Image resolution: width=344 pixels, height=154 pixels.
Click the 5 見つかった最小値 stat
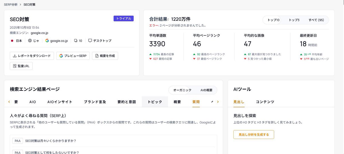click(x=257, y=59)
